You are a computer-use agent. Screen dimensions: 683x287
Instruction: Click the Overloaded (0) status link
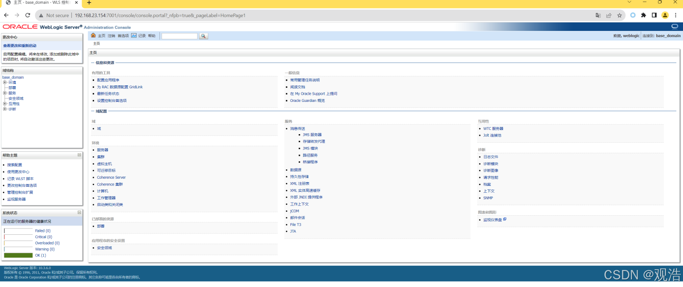pos(47,243)
